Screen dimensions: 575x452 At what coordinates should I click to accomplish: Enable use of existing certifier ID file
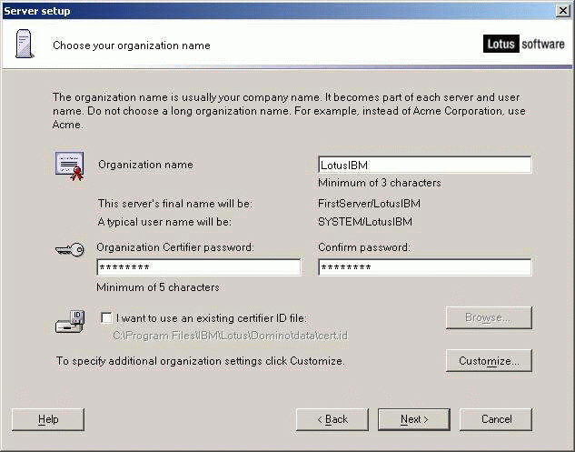(x=106, y=317)
